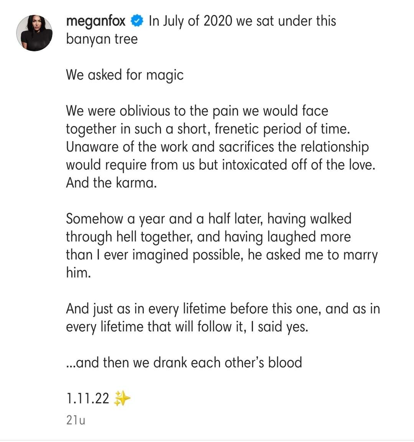Click the 21u timestamp
Image resolution: width=414 pixels, height=442 pixels.
pos(76,420)
